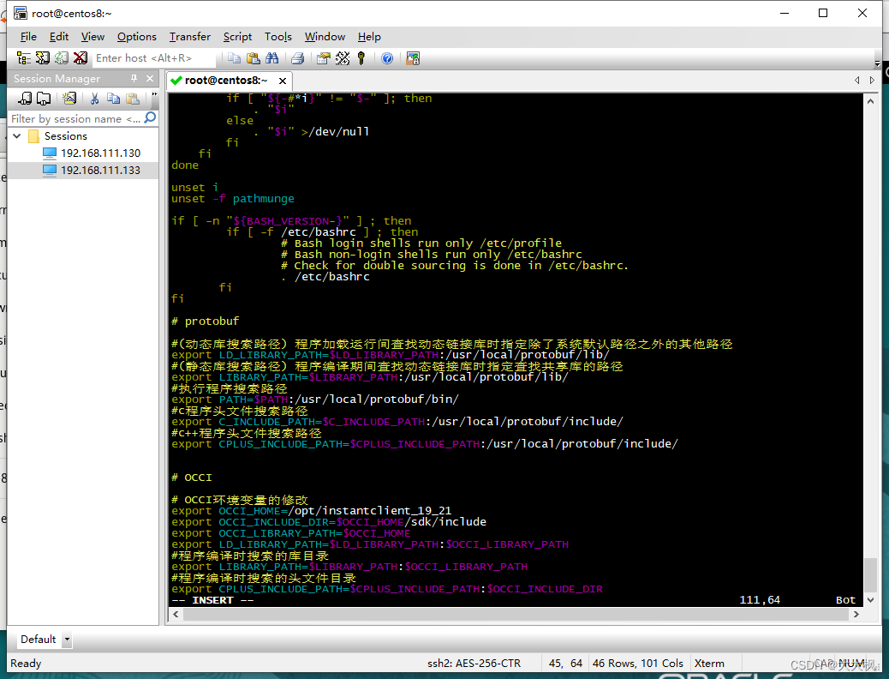Image resolution: width=889 pixels, height=679 pixels.
Task: Select the Sessions folder
Action: point(66,135)
